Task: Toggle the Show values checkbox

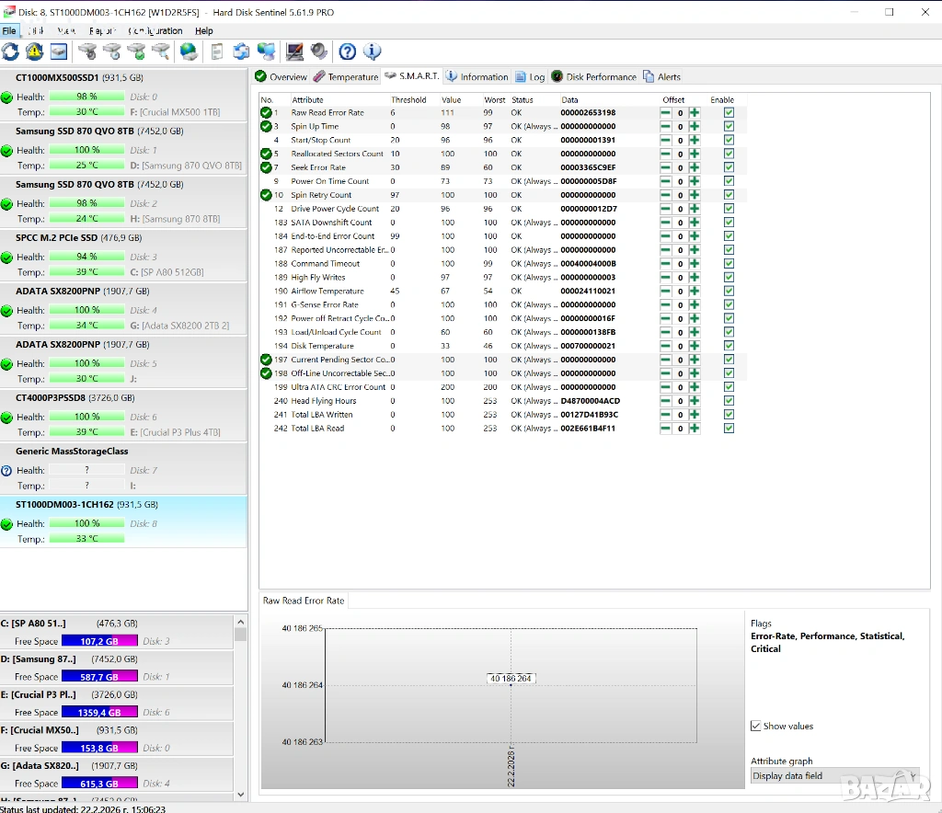Action: tap(756, 727)
